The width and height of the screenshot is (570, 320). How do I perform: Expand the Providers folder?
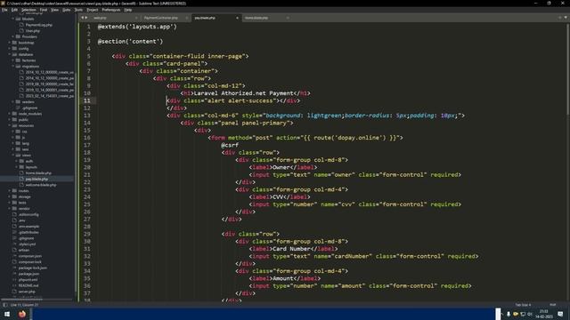13,36
